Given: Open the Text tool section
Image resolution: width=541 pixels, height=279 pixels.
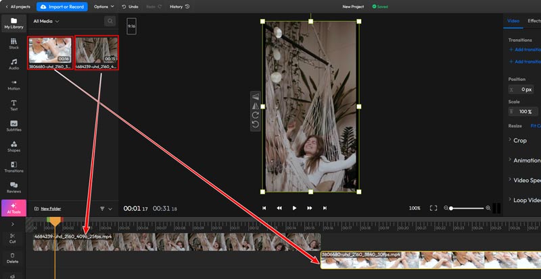Looking at the screenshot, I should click(x=14, y=105).
